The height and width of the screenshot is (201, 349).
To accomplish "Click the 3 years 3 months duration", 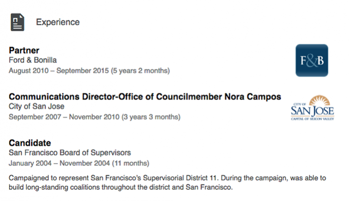I will pos(151,117).
